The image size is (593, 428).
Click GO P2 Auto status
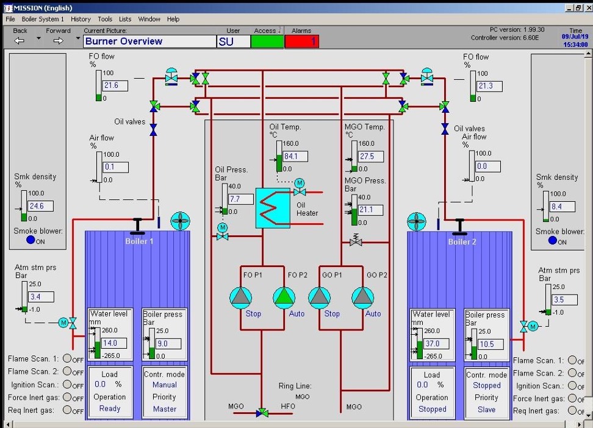pyautogui.click(x=373, y=313)
